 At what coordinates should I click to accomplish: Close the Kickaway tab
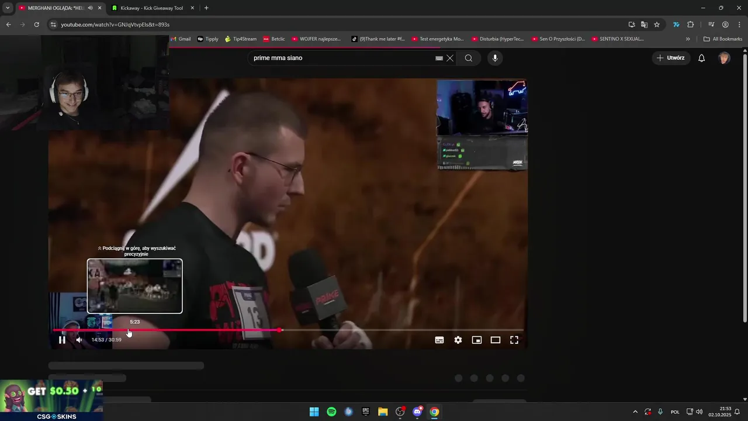pyautogui.click(x=192, y=8)
